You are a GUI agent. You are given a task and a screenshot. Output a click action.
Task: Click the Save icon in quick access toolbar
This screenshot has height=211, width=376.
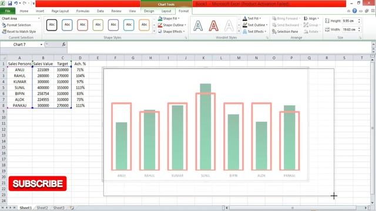click(x=10, y=4)
